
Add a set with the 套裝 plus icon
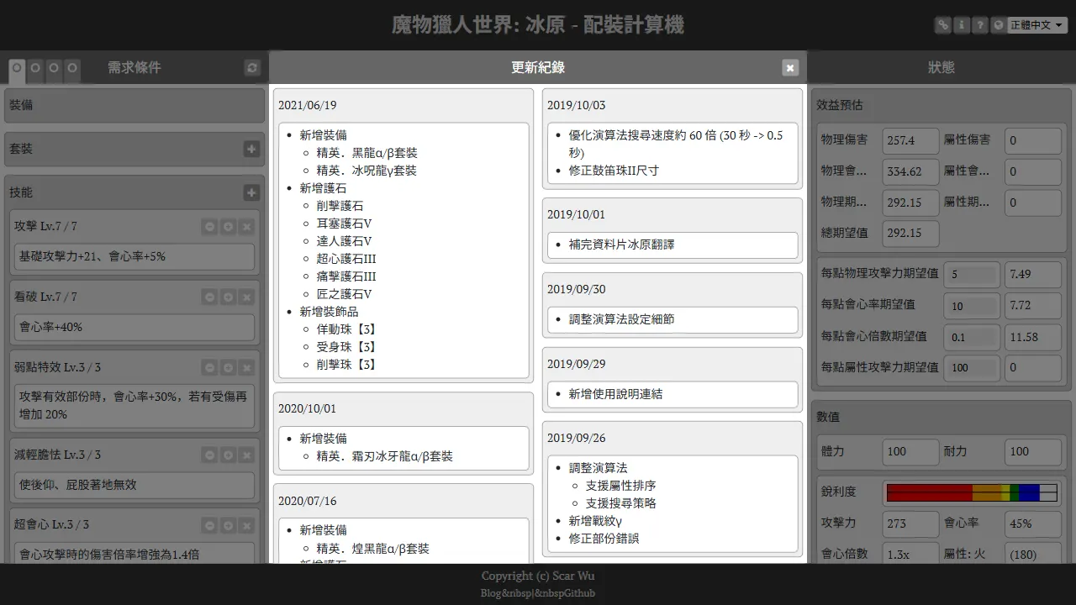tap(251, 149)
